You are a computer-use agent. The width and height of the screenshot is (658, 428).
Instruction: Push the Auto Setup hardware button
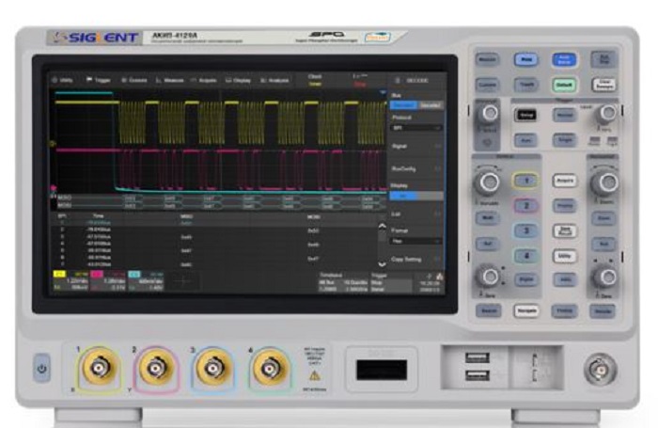pos(564,59)
